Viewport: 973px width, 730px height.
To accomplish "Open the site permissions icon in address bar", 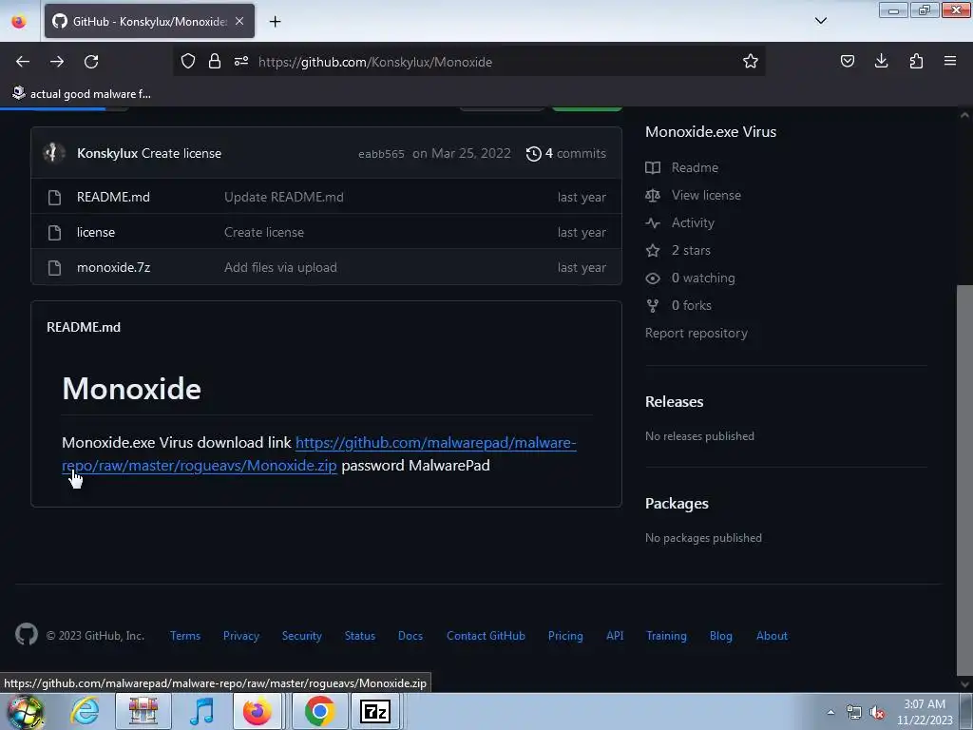I will point(241,61).
